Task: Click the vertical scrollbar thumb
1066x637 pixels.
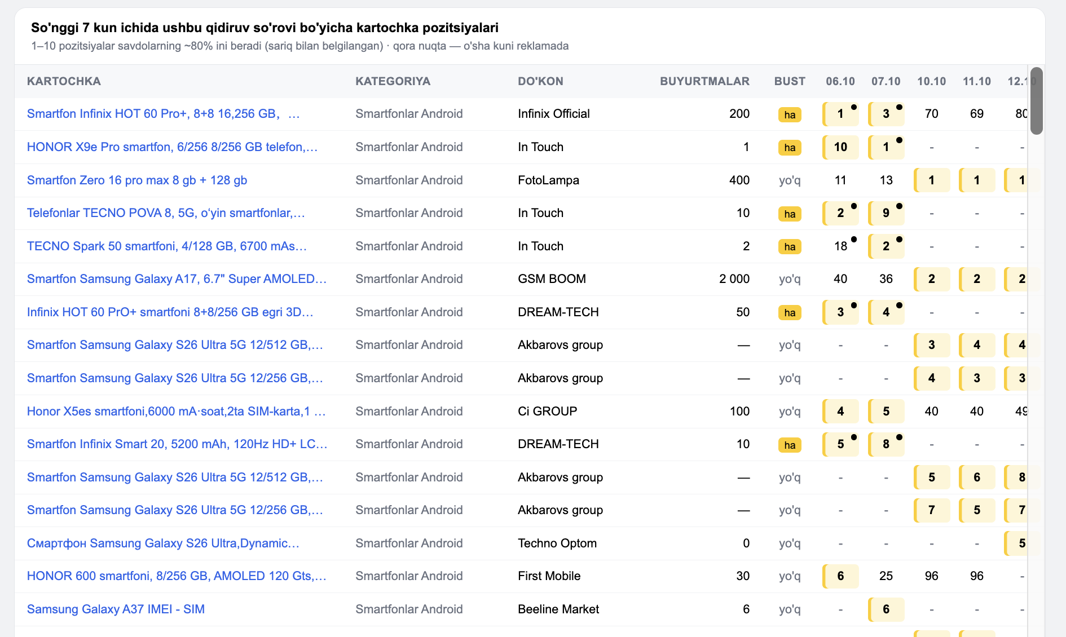Action: (1036, 101)
